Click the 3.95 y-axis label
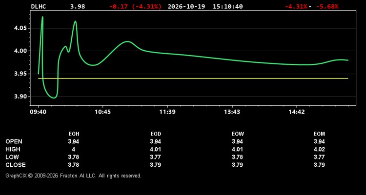This screenshot has height=195, width=366. [x=20, y=74]
